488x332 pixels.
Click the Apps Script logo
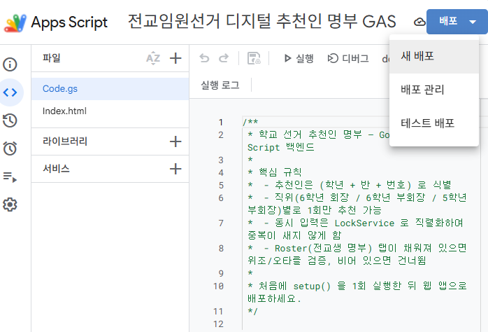coord(15,22)
